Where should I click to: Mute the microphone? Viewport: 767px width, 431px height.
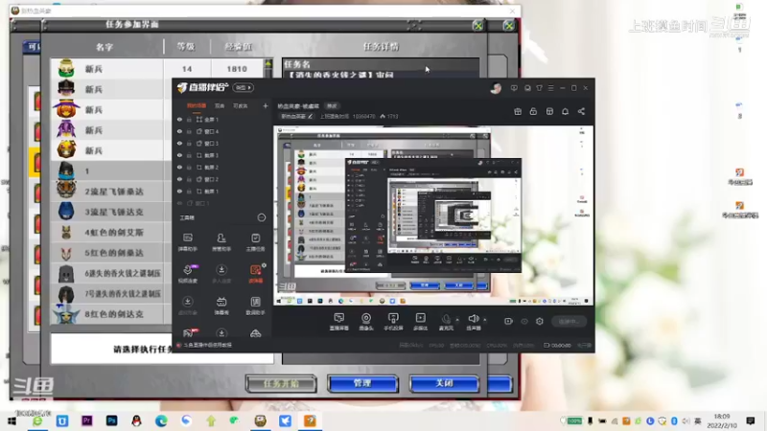[x=446, y=322]
